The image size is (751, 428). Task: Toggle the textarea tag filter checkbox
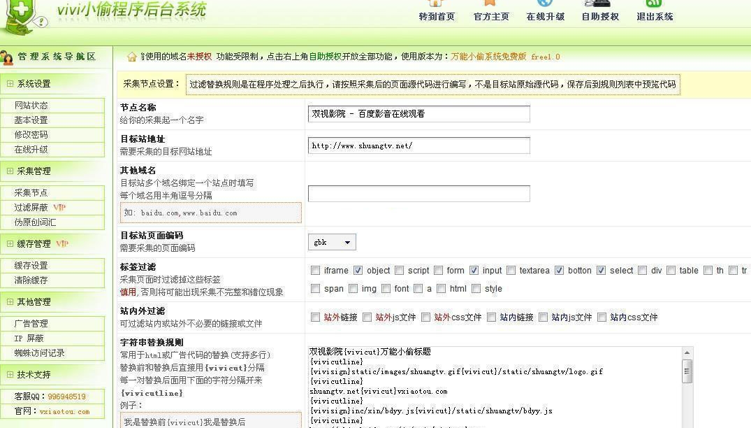pos(511,271)
